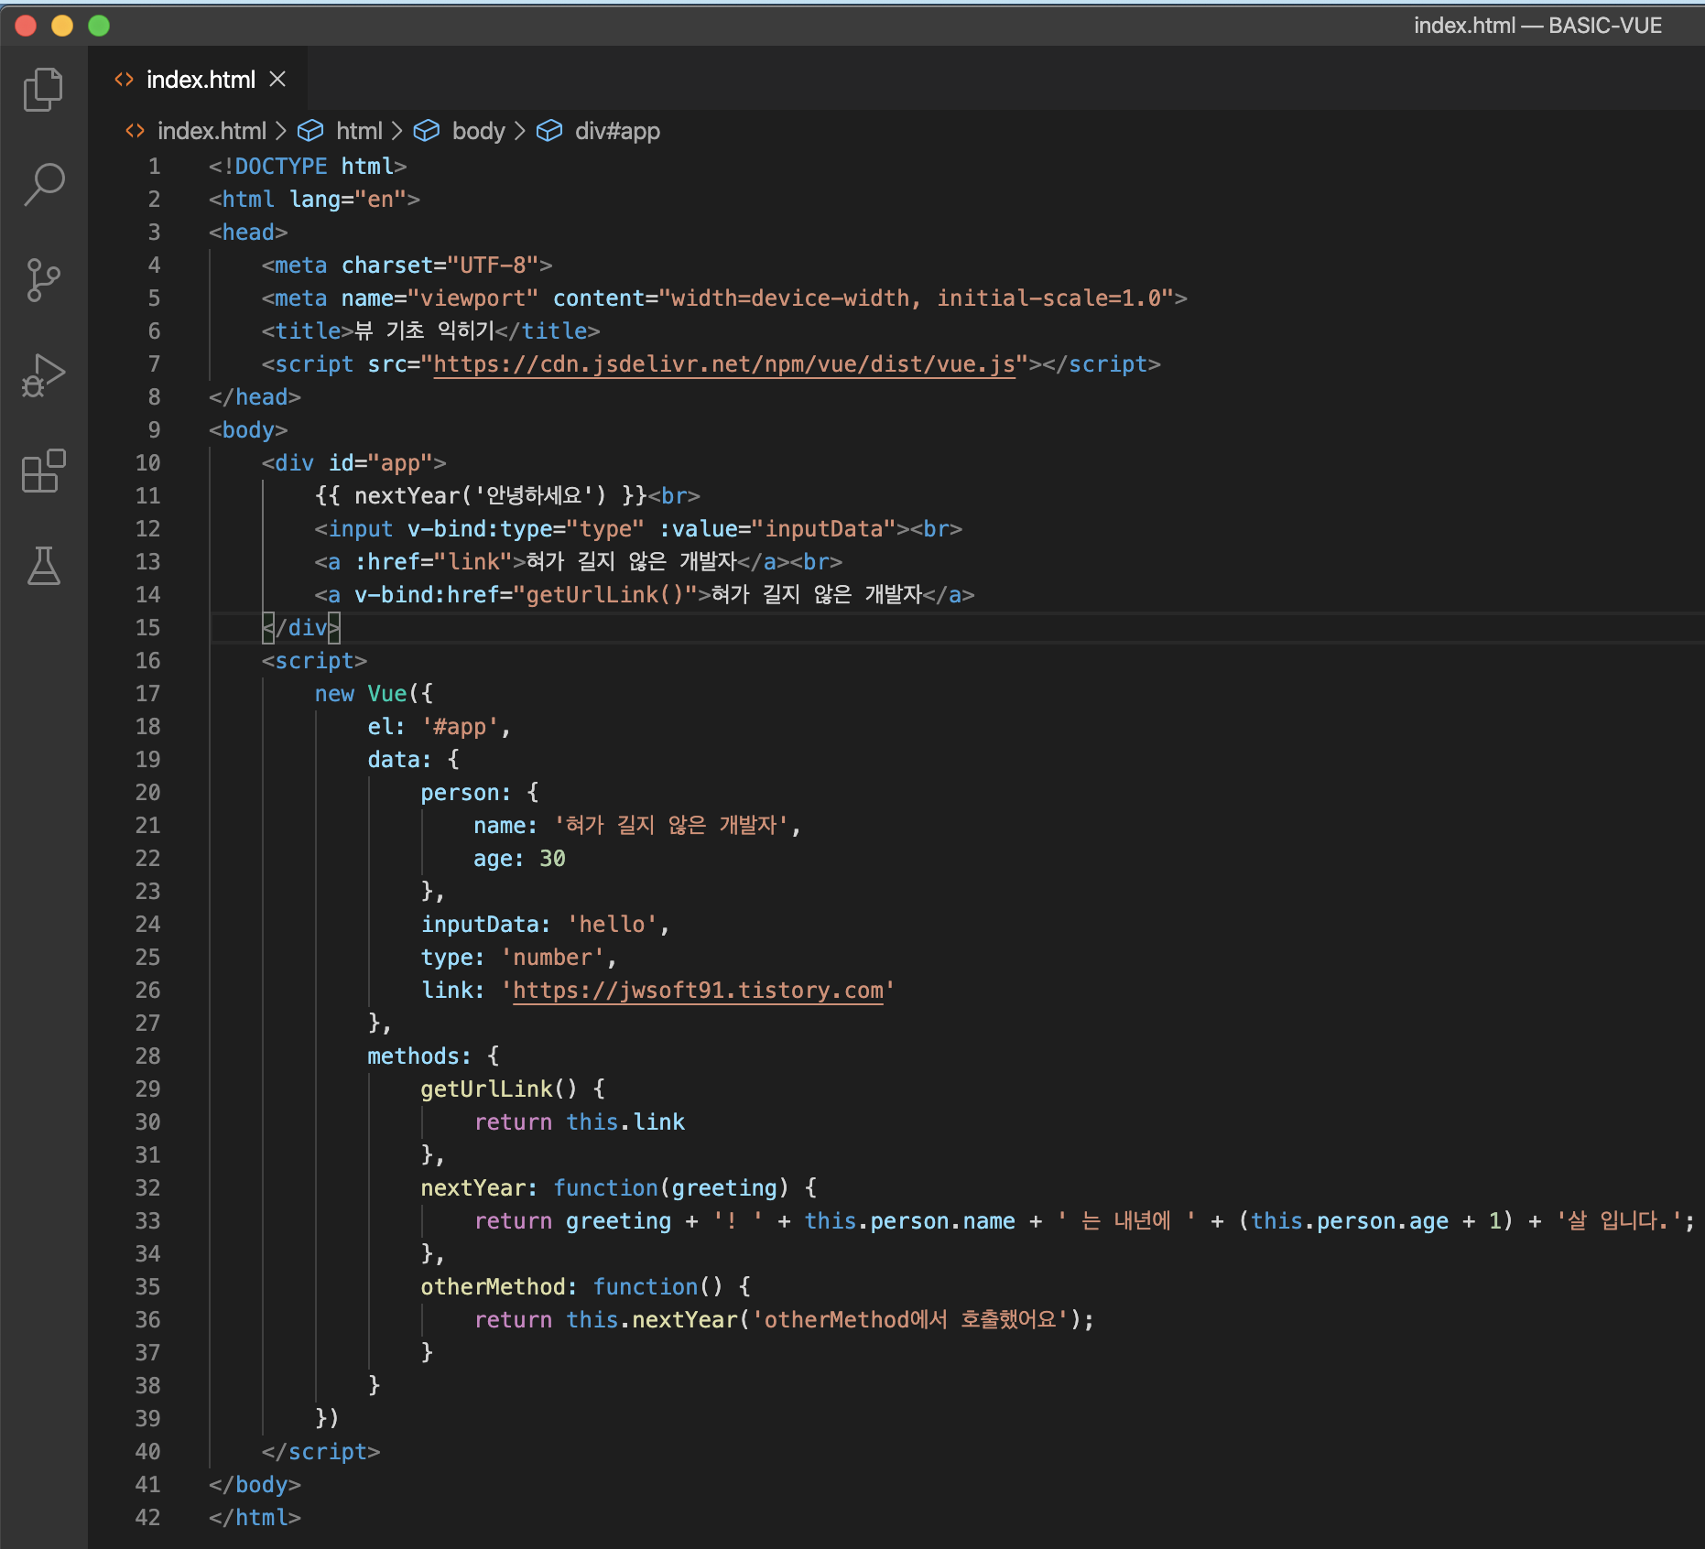Click the cube icon before html breadcrumb
Viewport: 1705px width, 1549px height.
[310, 131]
